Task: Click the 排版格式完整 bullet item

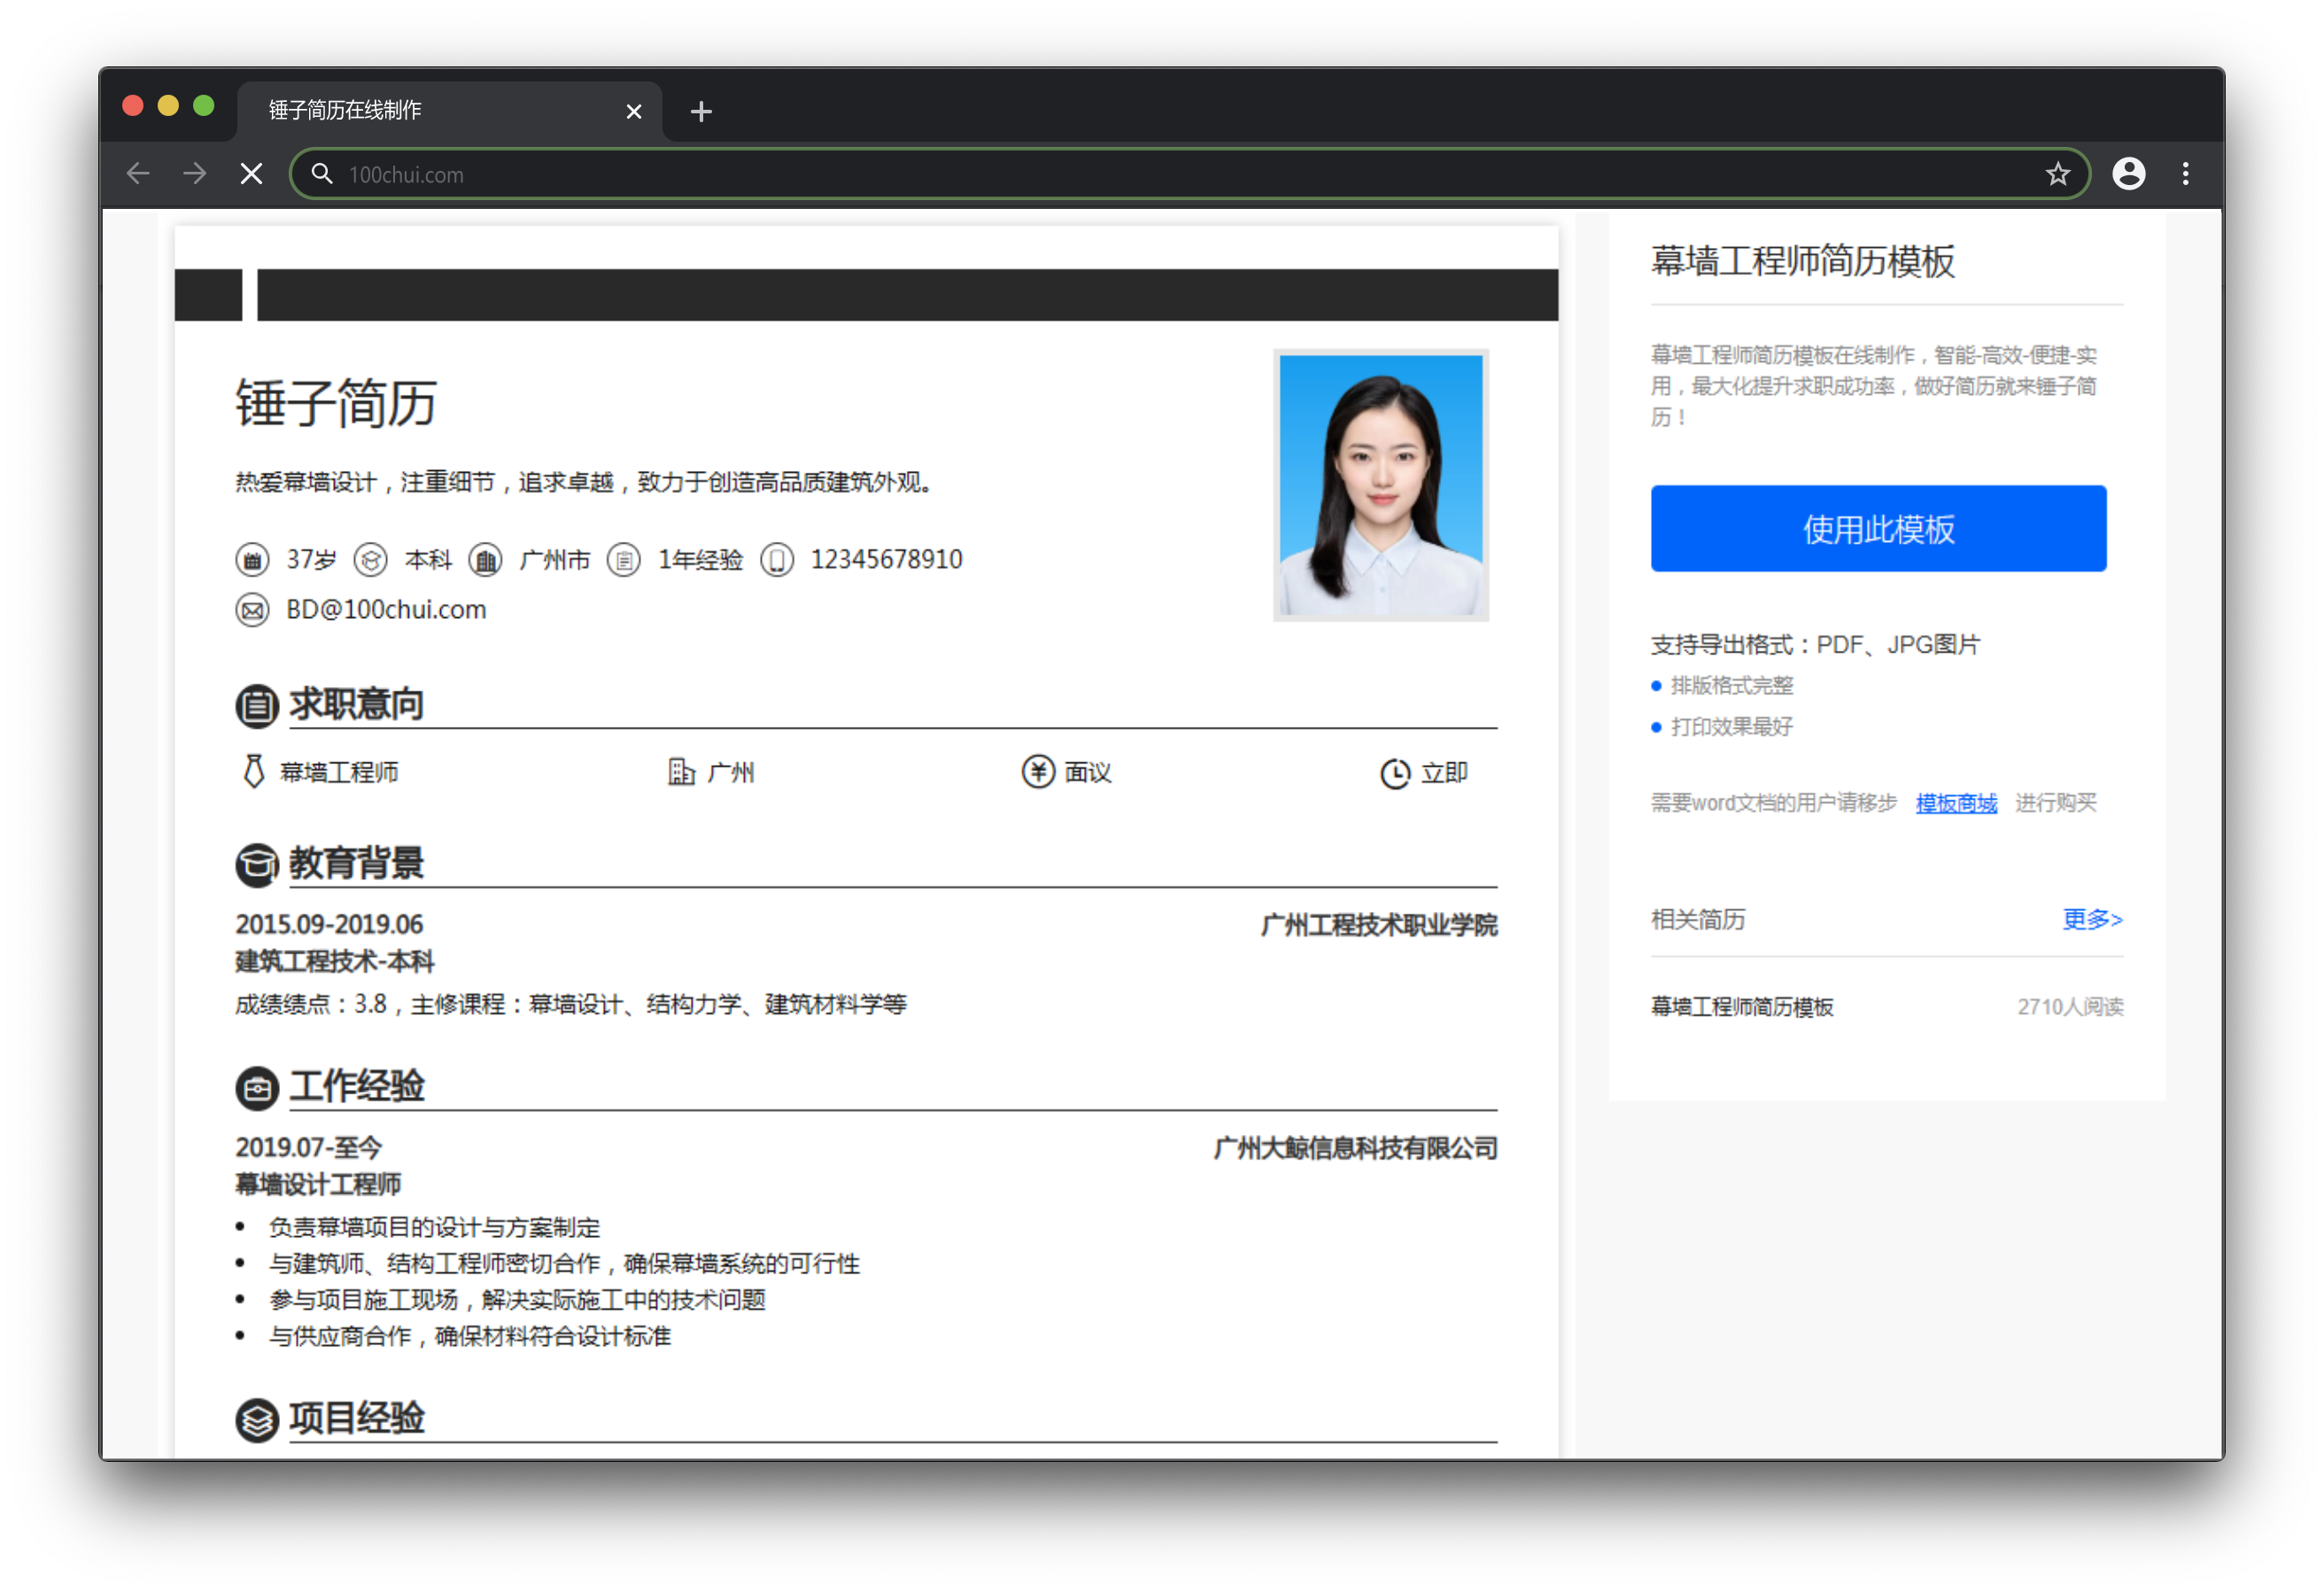Action: click(x=1732, y=686)
